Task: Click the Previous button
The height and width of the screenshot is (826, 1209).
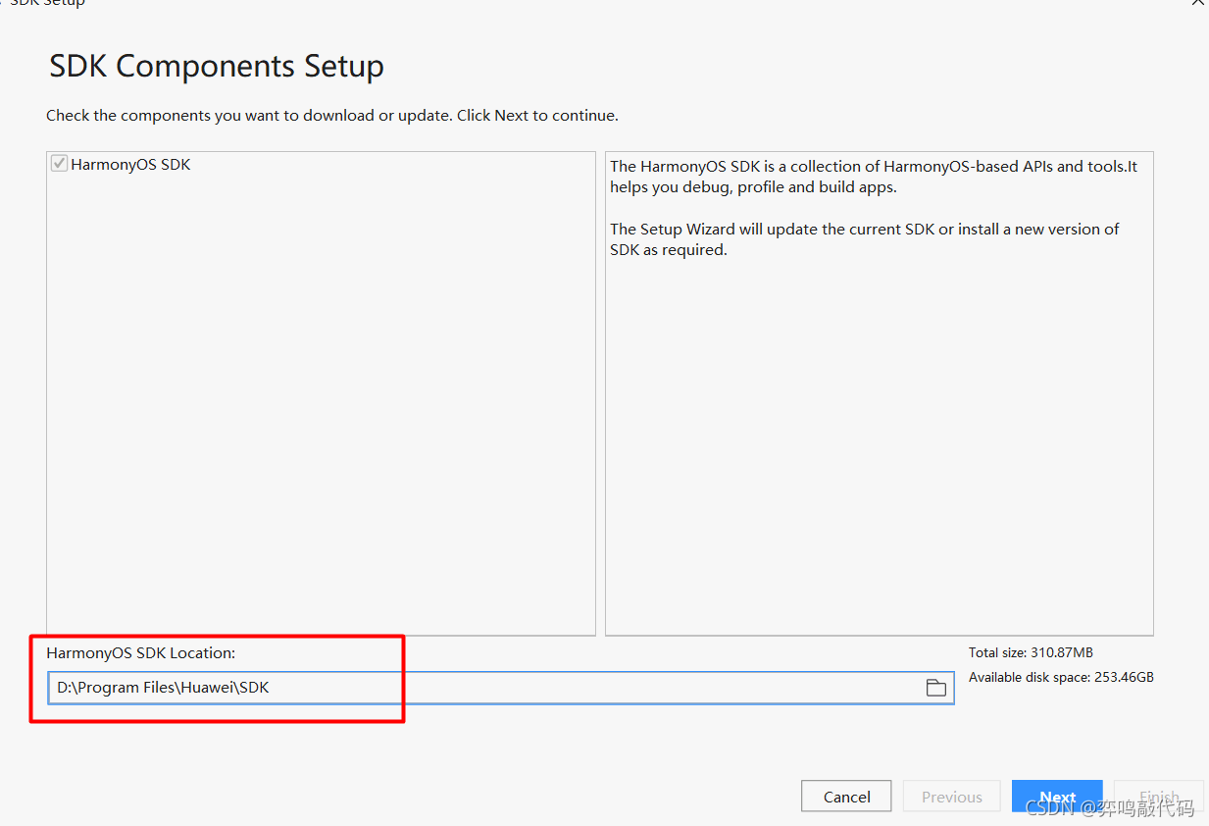Action: (951, 797)
